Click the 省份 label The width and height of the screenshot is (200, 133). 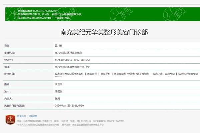(7, 46)
